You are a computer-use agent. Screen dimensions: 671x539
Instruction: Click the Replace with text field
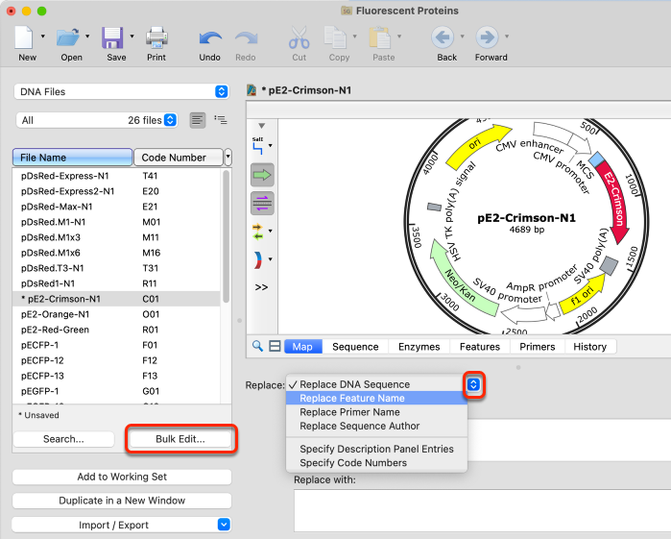482,511
